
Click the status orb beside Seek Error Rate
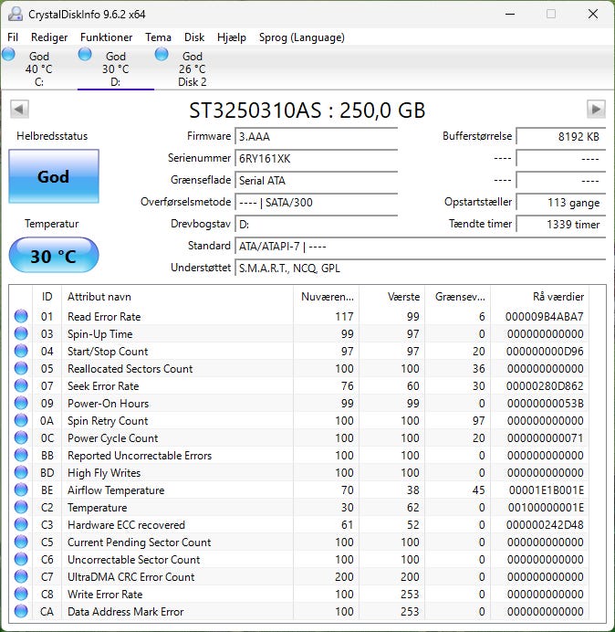point(21,386)
